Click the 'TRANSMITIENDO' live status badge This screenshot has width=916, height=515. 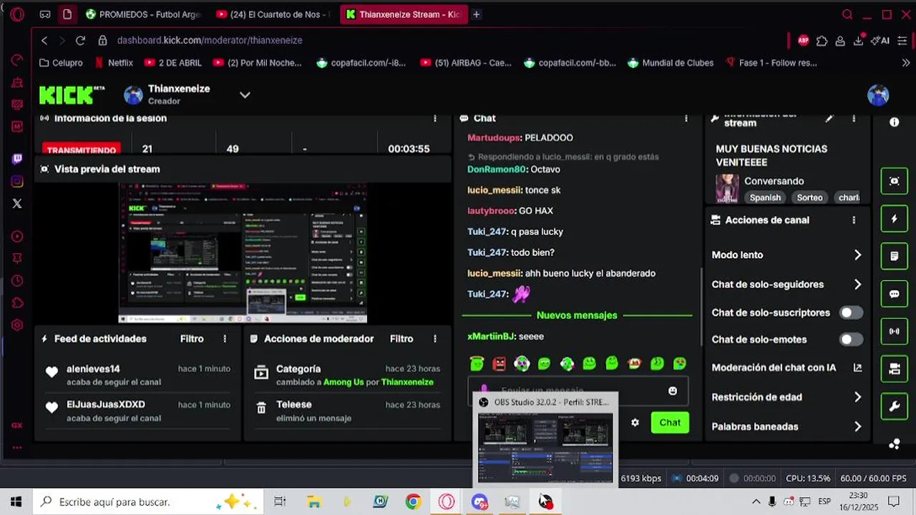click(x=82, y=149)
